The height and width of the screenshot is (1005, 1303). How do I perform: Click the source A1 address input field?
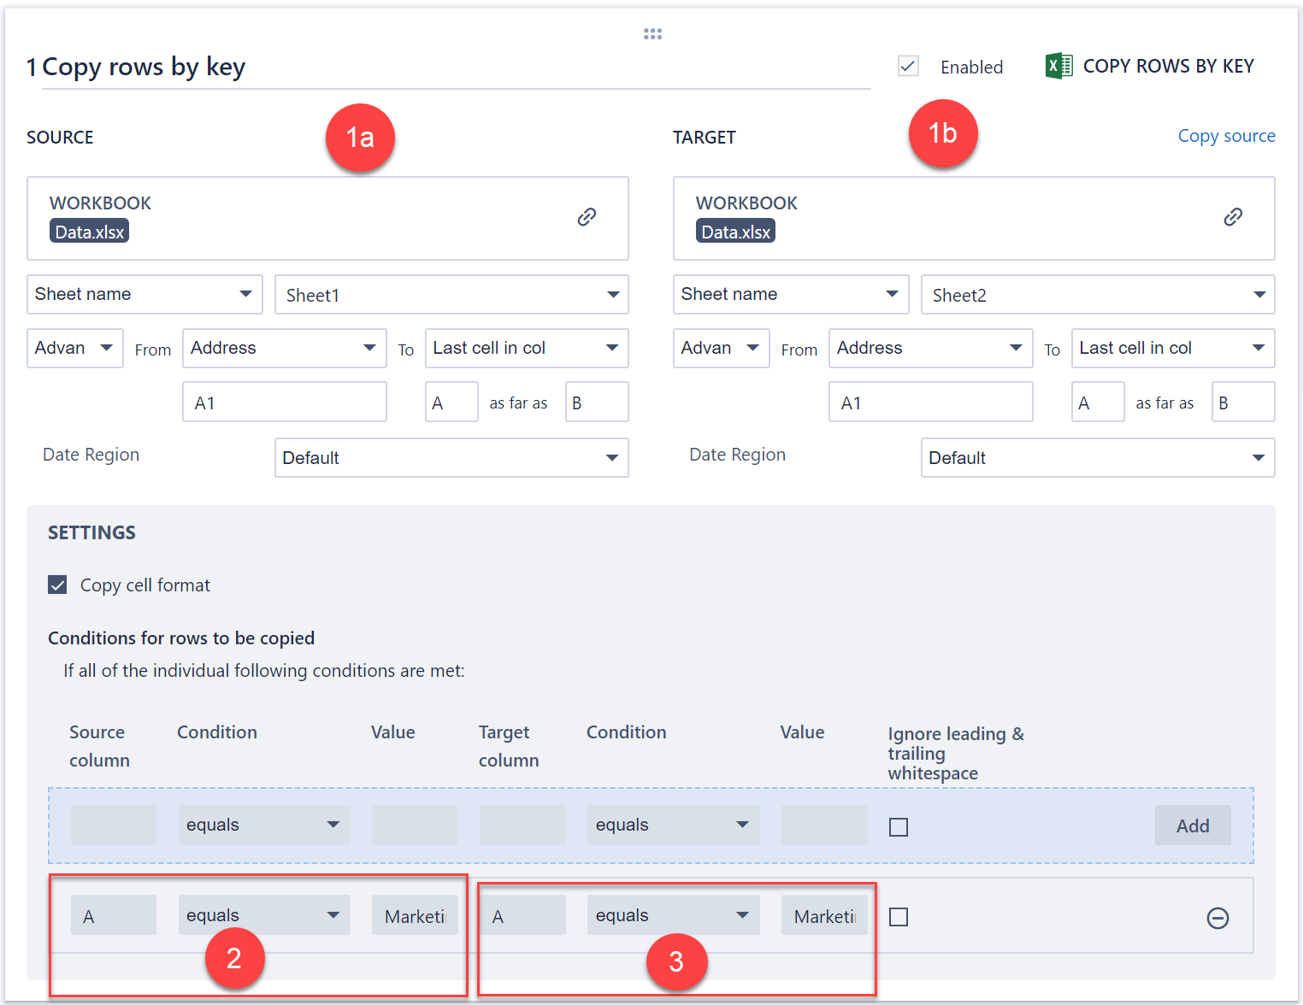[x=284, y=403]
